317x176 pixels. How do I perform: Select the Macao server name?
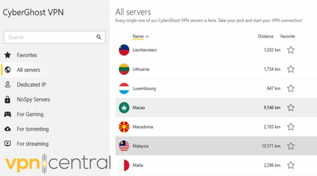click(x=139, y=107)
